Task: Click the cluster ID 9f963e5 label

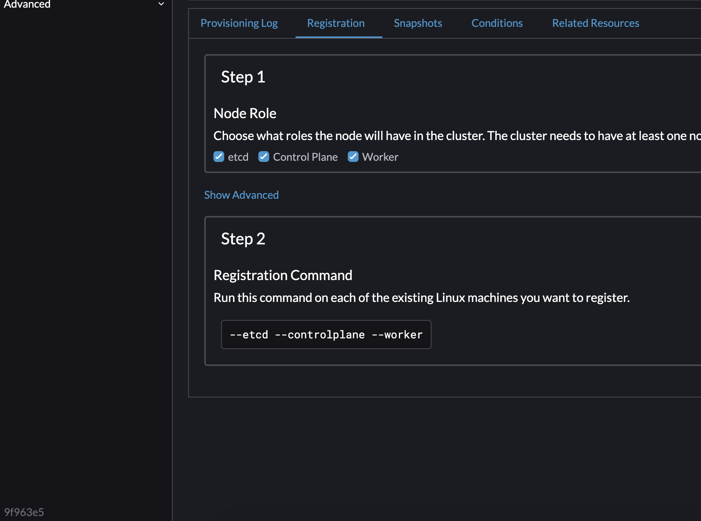Action: click(x=24, y=512)
